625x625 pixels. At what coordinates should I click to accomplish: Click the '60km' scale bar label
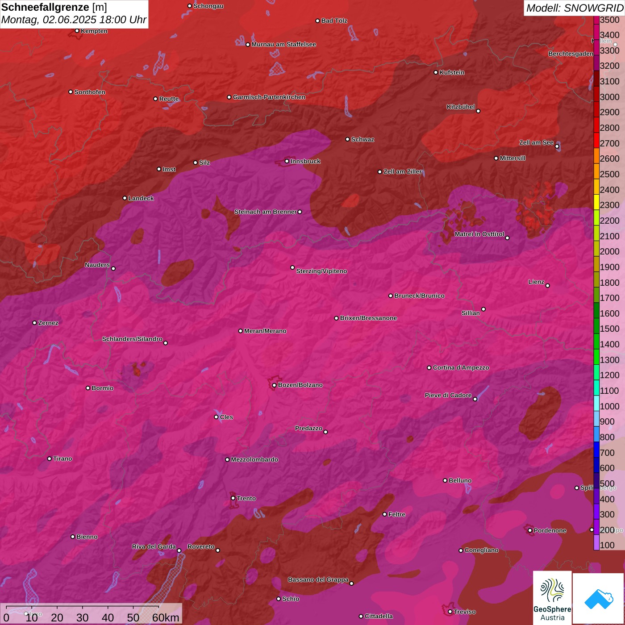pos(166,617)
